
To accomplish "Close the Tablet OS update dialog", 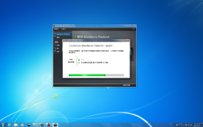I will pyautogui.click(x=127, y=40).
